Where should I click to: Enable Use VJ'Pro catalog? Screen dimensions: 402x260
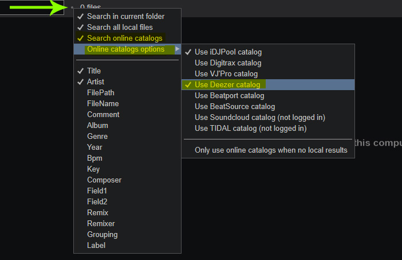268,73
